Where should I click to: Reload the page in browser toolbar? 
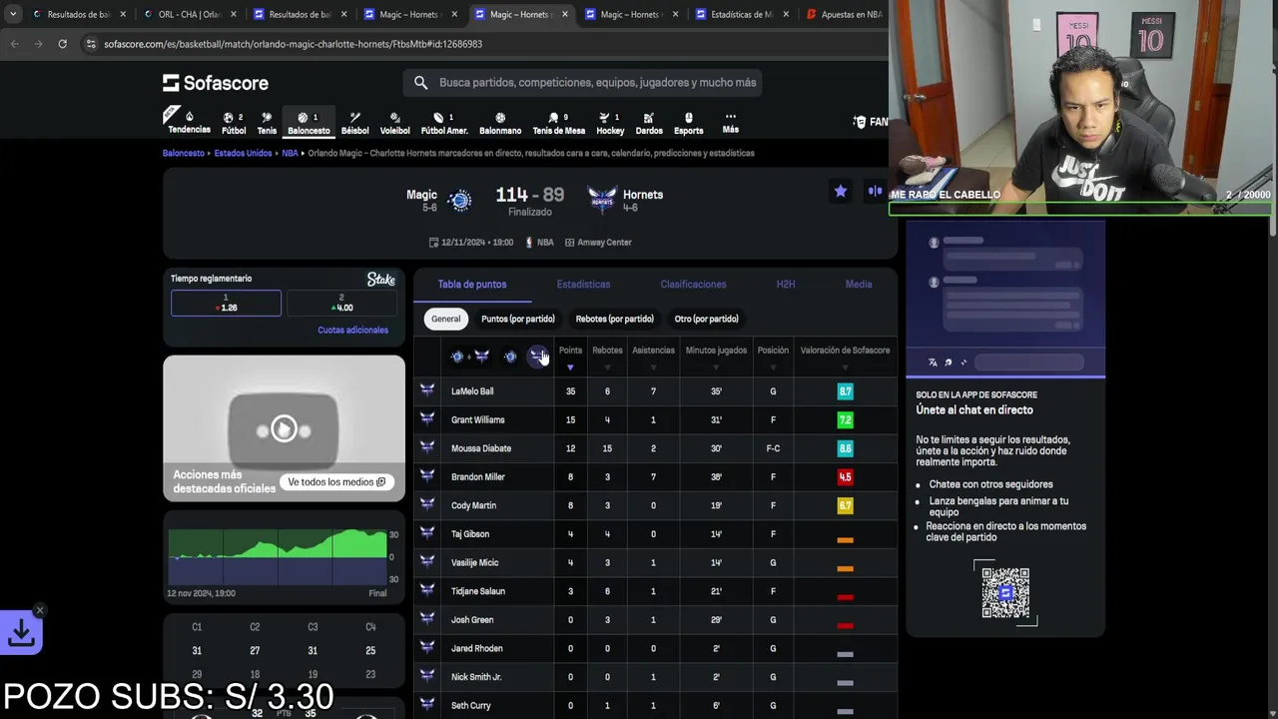(x=62, y=44)
